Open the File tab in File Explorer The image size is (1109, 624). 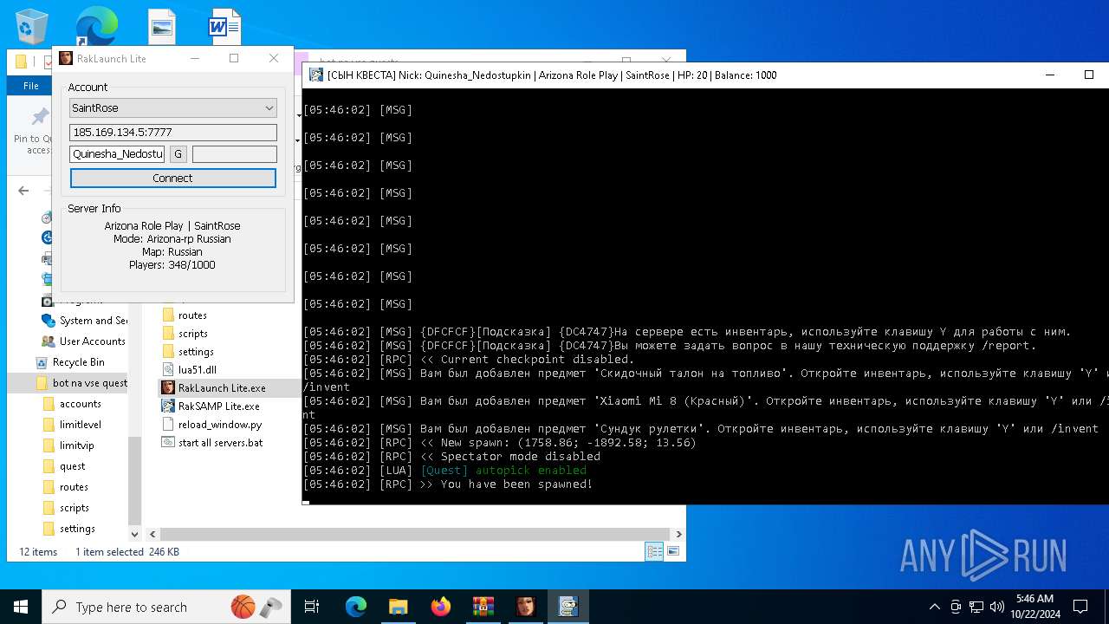(x=31, y=86)
